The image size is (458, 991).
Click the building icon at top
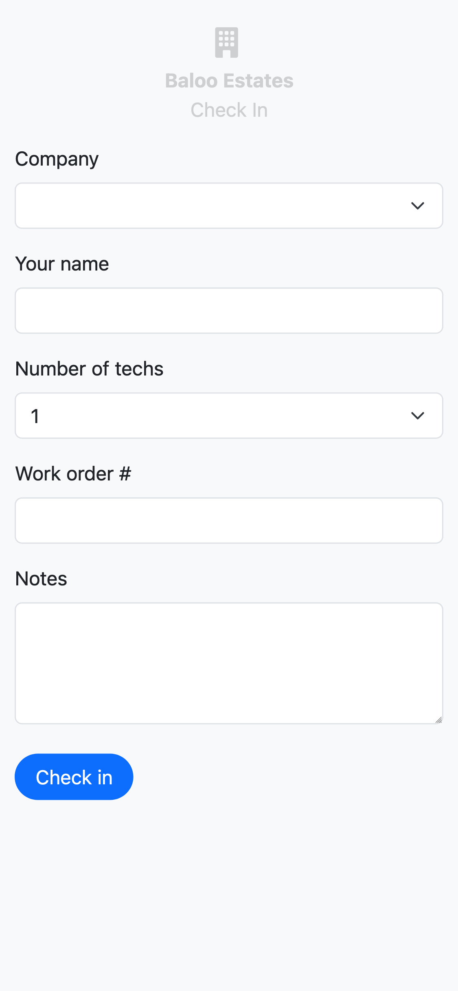coord(226,43)
